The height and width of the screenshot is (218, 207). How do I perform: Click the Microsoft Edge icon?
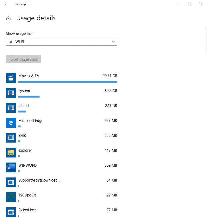tap(11, 123)
